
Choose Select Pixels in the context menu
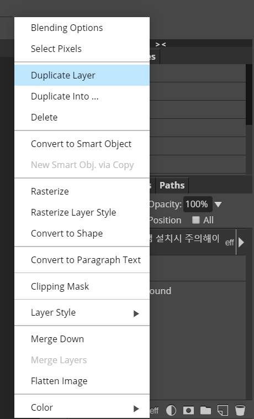click(82, 49)
